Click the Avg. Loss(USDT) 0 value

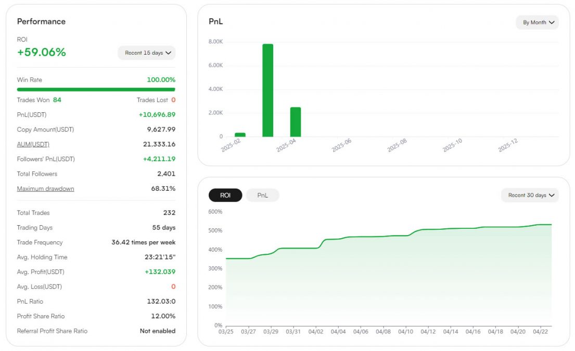coord(173,287)
